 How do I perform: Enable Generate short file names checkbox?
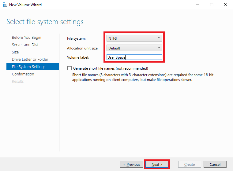click(x=70, y=68)
